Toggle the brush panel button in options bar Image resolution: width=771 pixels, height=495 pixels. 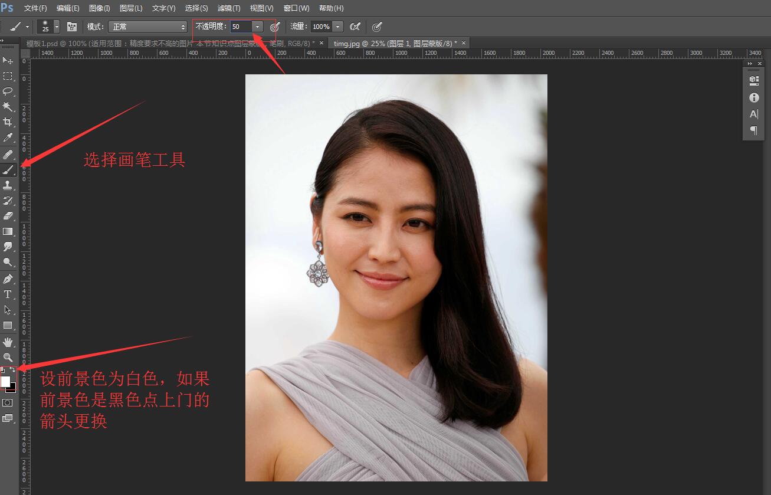72,27
